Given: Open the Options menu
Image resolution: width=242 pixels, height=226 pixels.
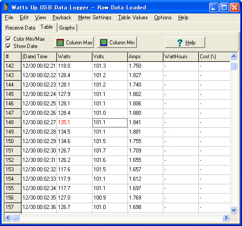Looking at the screenshot, I should click(163, 17).
